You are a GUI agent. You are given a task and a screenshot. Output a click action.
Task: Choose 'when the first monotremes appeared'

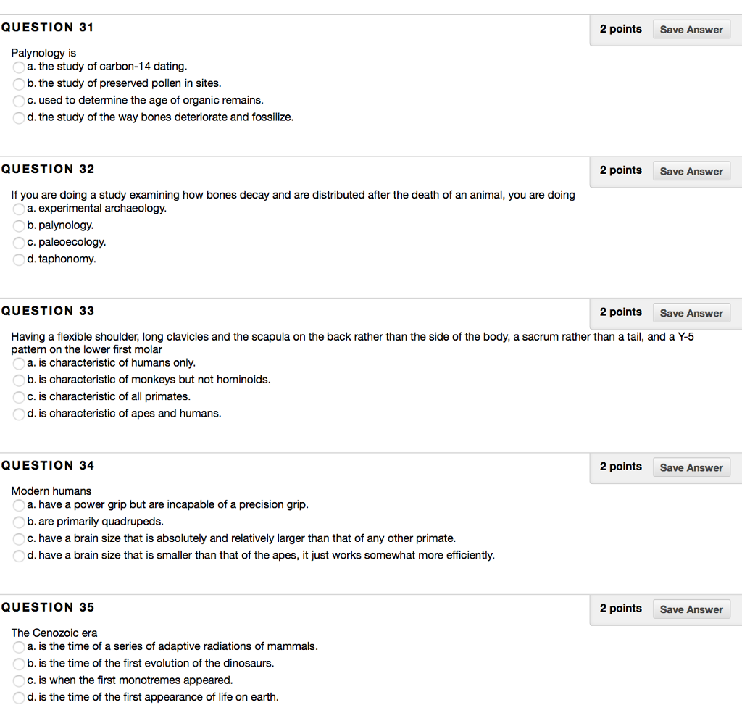[18, 681]
